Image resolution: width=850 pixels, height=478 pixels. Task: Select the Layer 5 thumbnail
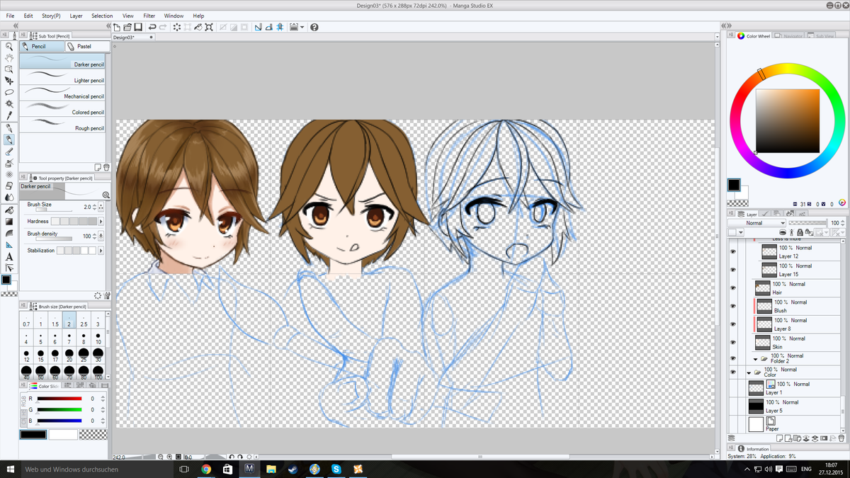point(756,406)
